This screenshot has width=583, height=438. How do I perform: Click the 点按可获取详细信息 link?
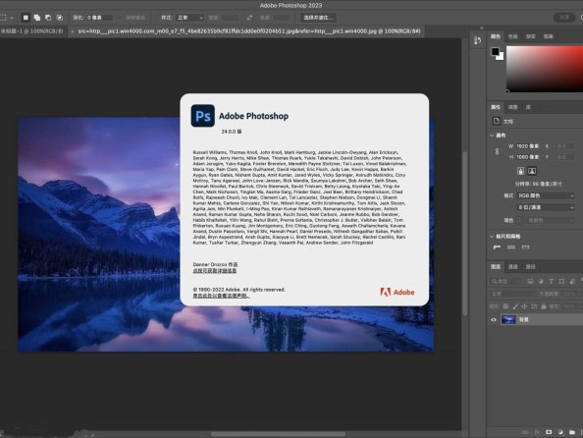215,270
